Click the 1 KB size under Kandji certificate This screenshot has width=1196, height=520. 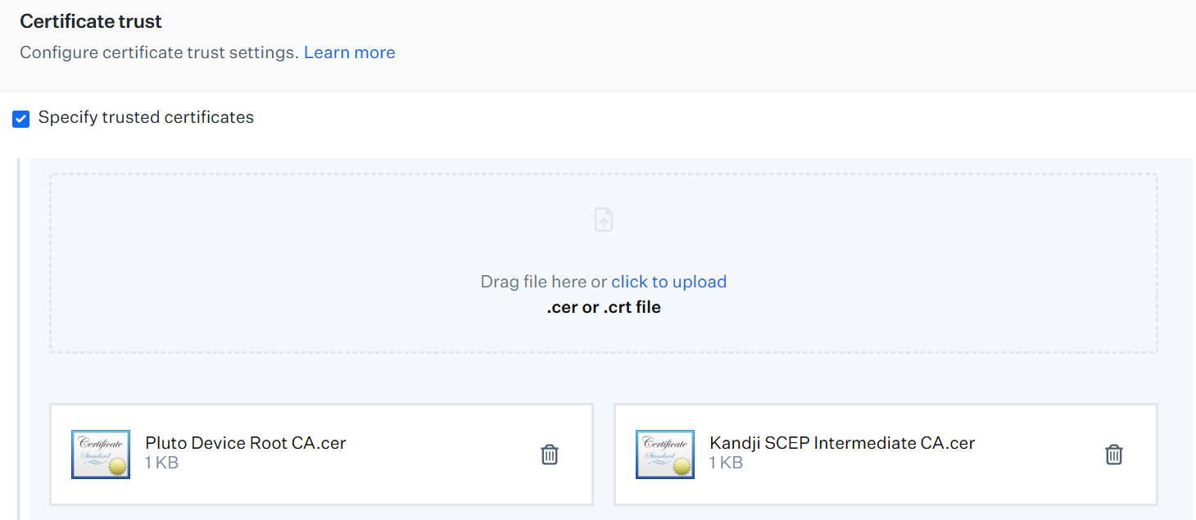[726, 463]
